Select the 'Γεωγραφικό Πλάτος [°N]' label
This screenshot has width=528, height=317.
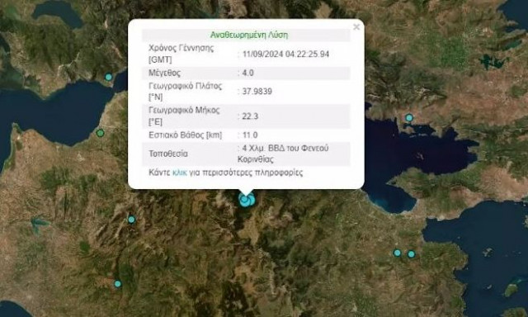click(x=185, y=92)
